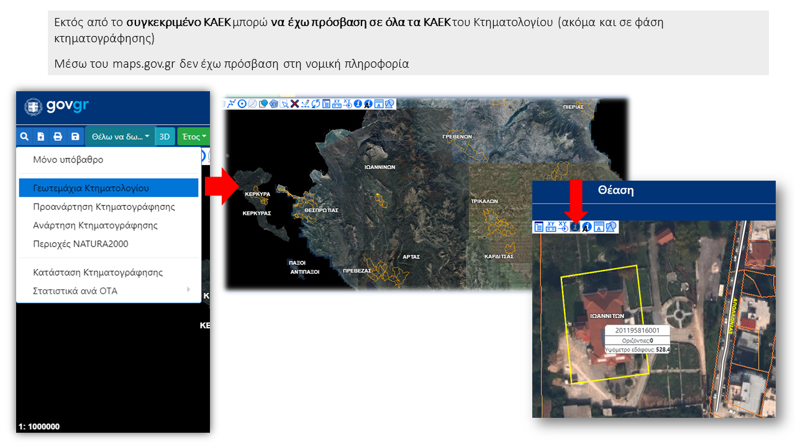Open the green 'Έτος' dropdown
The image size is (795, 447).
tap(193, 137)
